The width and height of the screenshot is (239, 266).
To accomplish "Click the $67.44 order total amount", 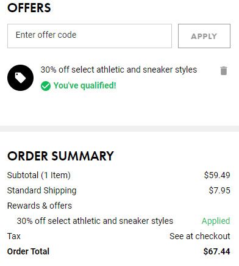I will 216,251.
